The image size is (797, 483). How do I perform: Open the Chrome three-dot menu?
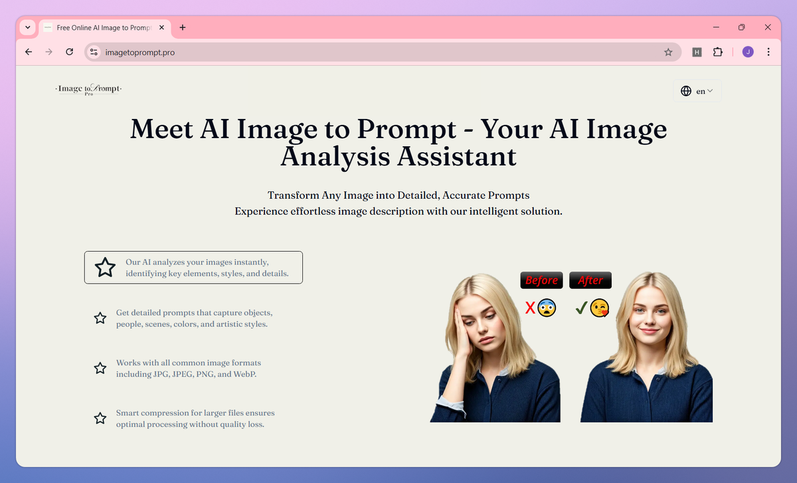coord(768,51)
